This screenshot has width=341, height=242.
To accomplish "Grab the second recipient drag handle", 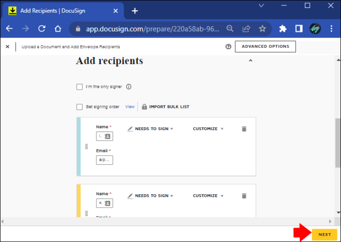I will [x=86, y=213].
